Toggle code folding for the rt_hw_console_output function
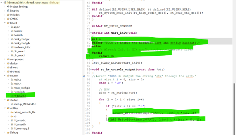The width and height of the screenshot is (236, 135). pyautogui.click(x=91, y=70)
